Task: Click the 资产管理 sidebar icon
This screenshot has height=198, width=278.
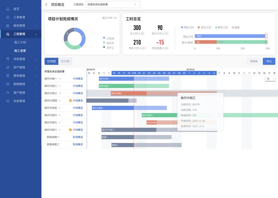Action: 8,67
